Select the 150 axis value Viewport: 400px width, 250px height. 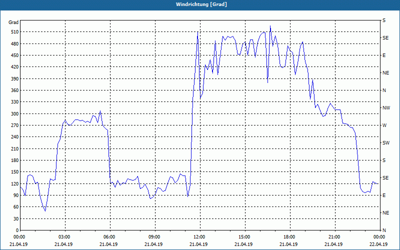15,172
